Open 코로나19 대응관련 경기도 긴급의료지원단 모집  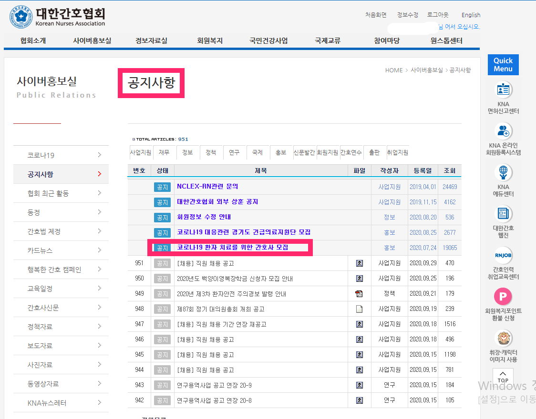pos(244,232)
